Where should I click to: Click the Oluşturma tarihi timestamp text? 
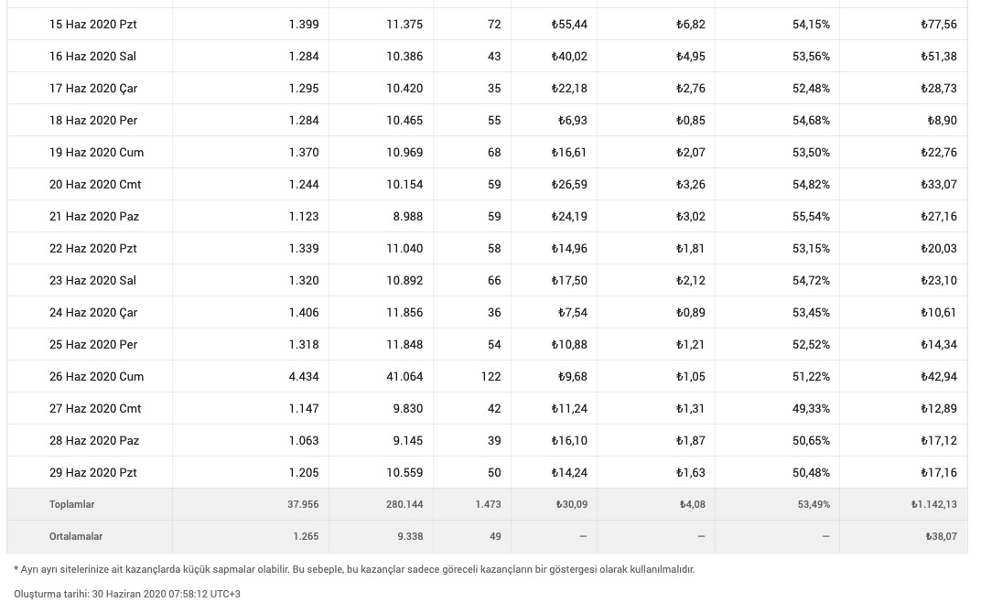pos(127,594)
